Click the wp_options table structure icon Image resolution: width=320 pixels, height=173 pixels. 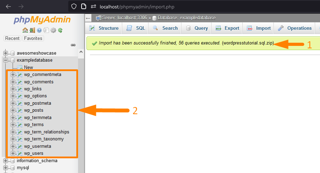(x=20, y=96)
